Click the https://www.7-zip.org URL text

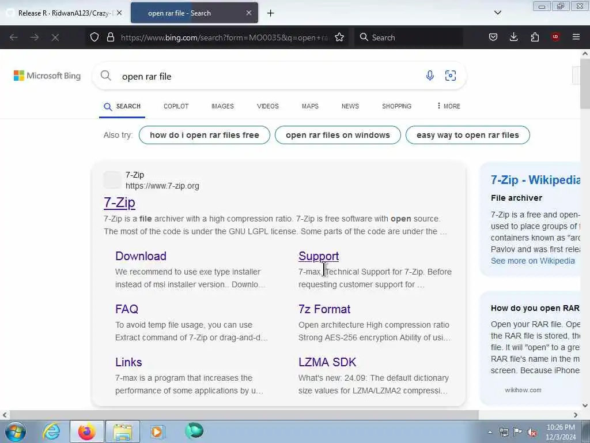pyautogui.click(x=162, y=186)
